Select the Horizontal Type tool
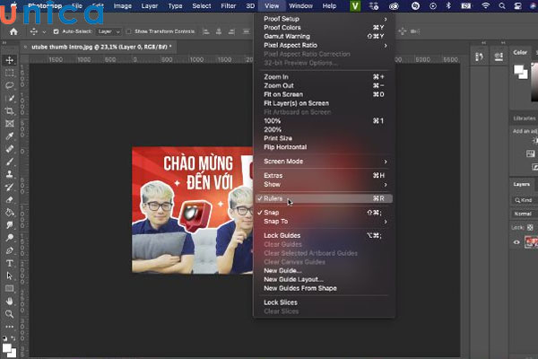 tap(10, 263)
